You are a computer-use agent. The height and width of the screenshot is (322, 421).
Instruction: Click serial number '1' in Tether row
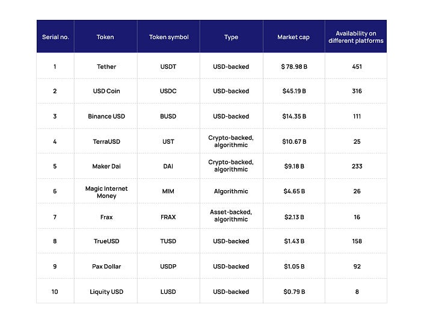(x=55, y=67)
